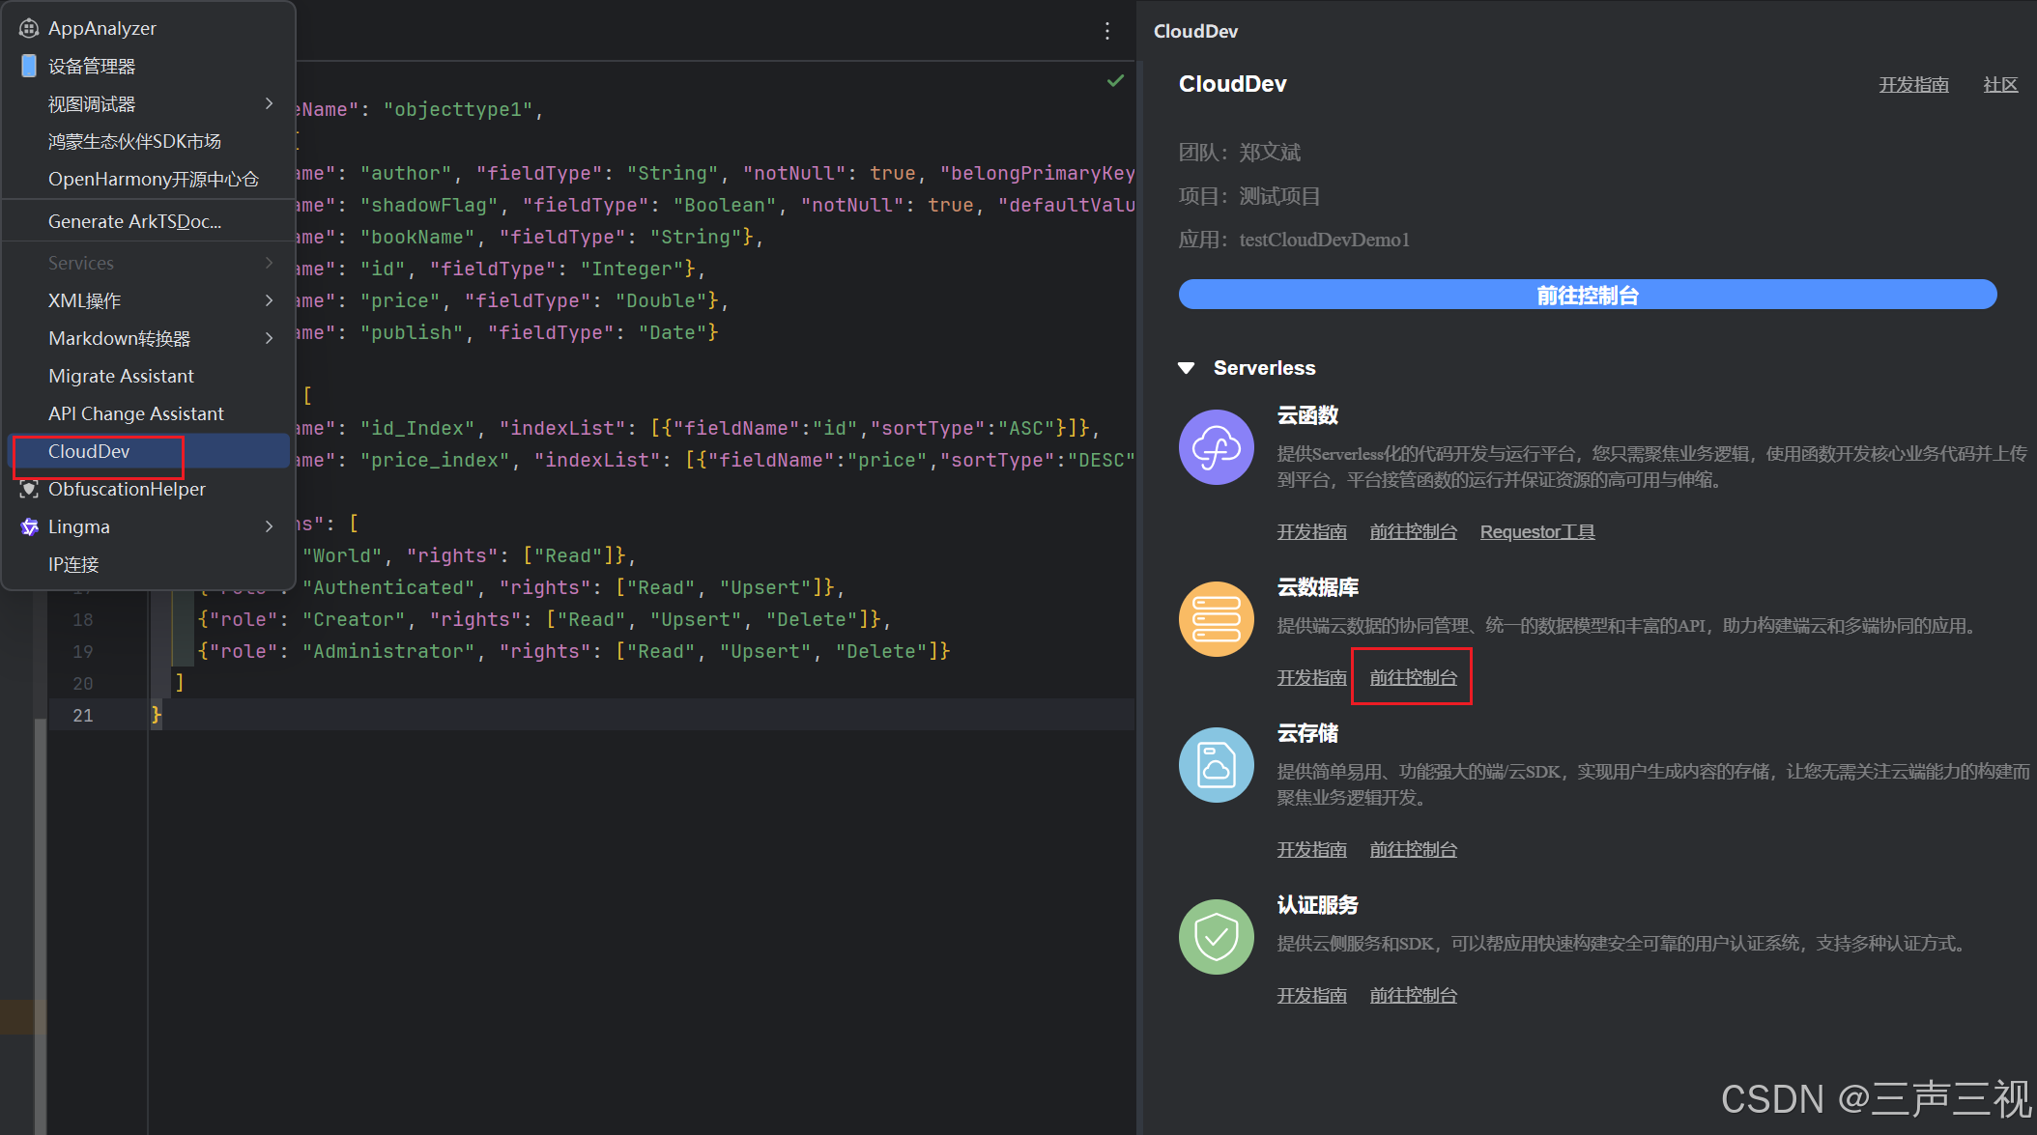2037x1135 pixels.
Task: Select CloudDev from the tools menu
Action: (x=89, y=451)
